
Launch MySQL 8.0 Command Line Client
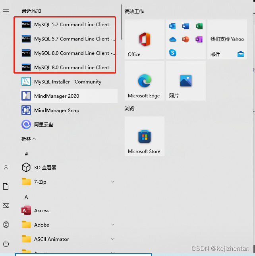[69, 67]
